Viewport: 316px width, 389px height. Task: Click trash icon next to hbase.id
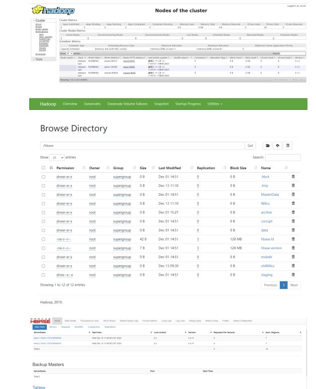[293, 239]
